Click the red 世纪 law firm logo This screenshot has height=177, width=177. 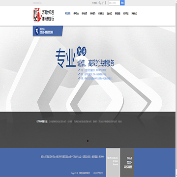coord(38,16)
